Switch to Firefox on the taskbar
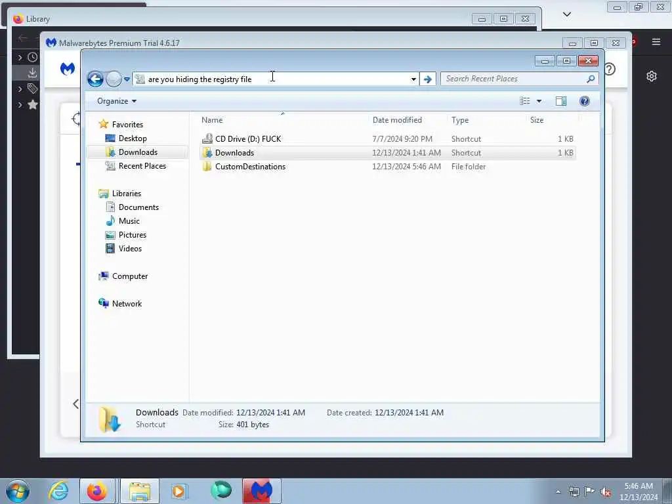The height and width of the screenshot is (504, 672). tap(97, 491)
